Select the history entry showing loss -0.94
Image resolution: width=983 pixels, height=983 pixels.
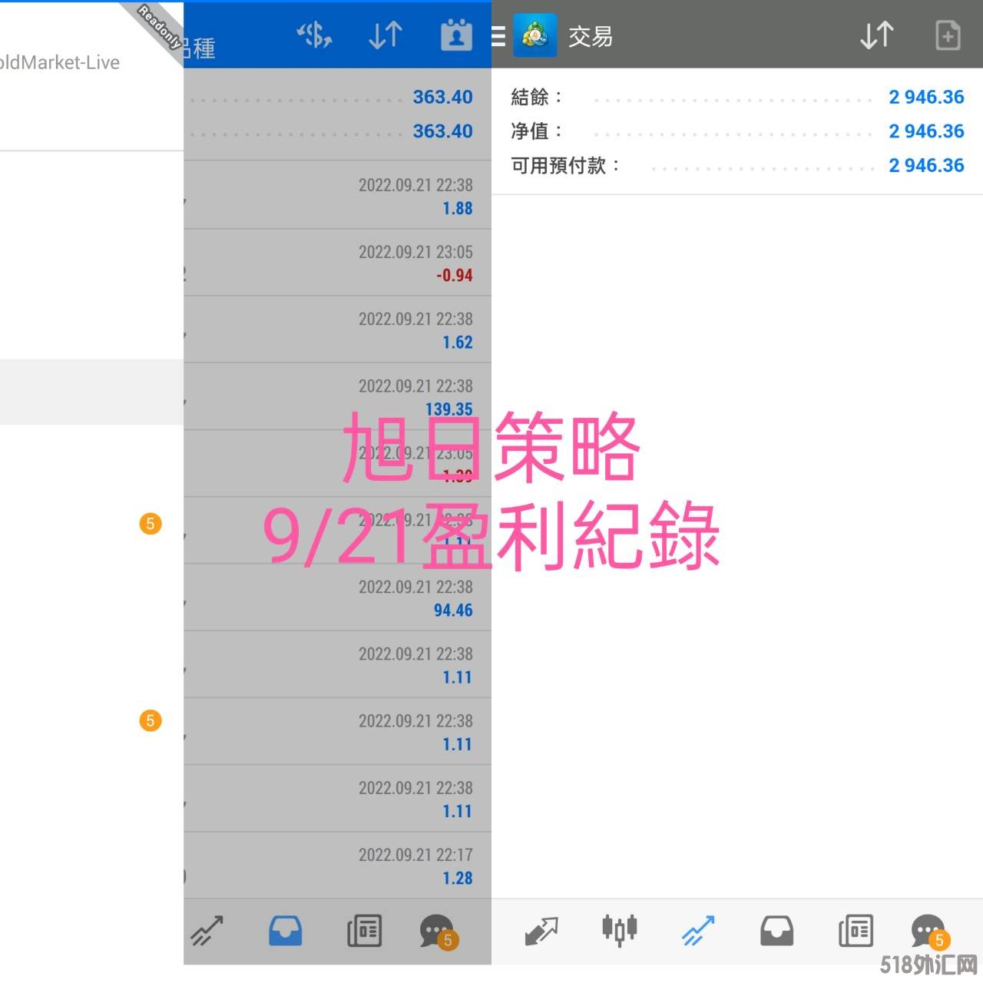(x=338, y=263)
